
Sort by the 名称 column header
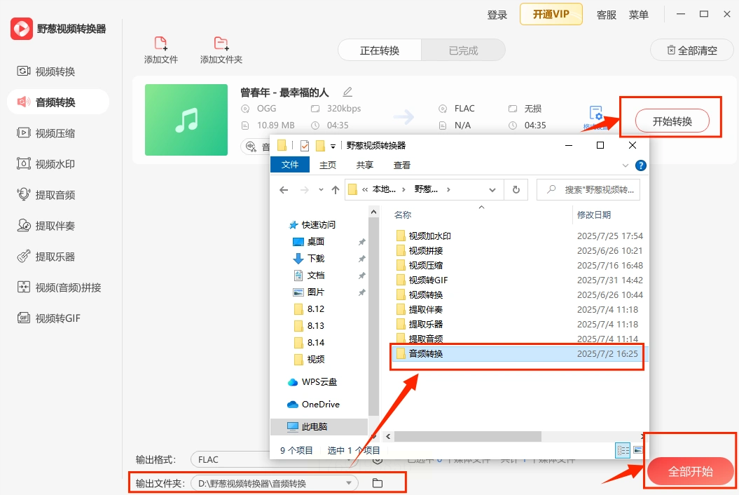coord(403,215)
